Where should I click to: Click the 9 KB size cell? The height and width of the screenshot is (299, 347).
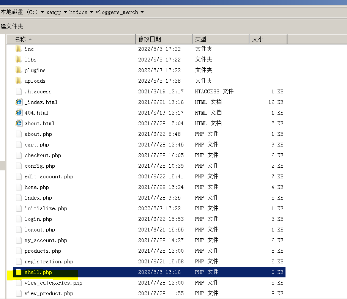[x=277, y=145]
